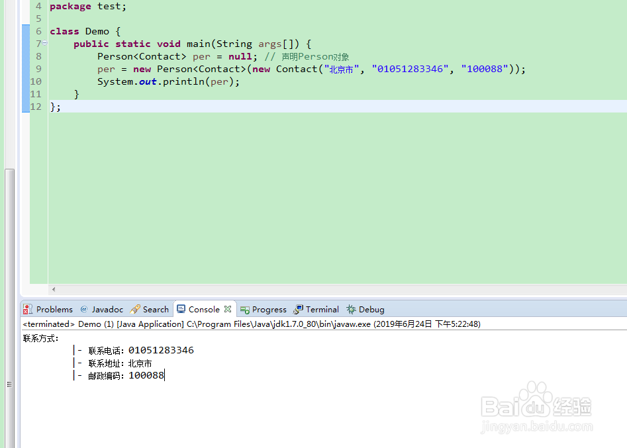Collapse the main method fold marker
Screen dimensions: 627x448
point(45,43)
